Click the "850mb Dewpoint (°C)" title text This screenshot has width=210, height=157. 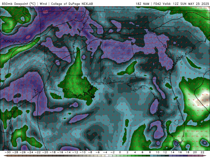(19, 4)
